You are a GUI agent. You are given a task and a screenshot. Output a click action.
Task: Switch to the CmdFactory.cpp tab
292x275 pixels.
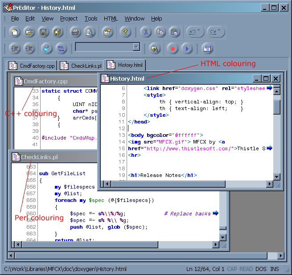tap(32, 66)
